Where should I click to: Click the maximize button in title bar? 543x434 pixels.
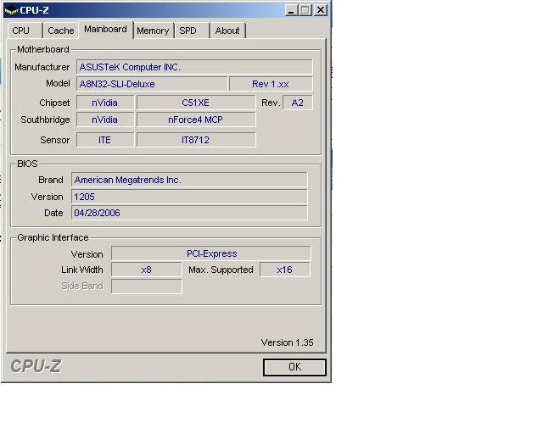(305, 10)
